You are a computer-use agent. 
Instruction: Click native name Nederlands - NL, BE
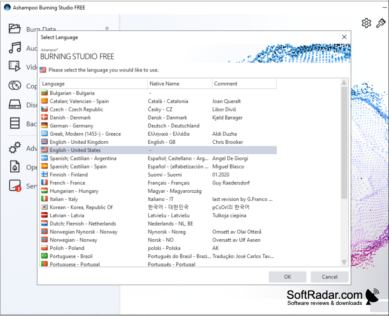(x=170, y=224)
